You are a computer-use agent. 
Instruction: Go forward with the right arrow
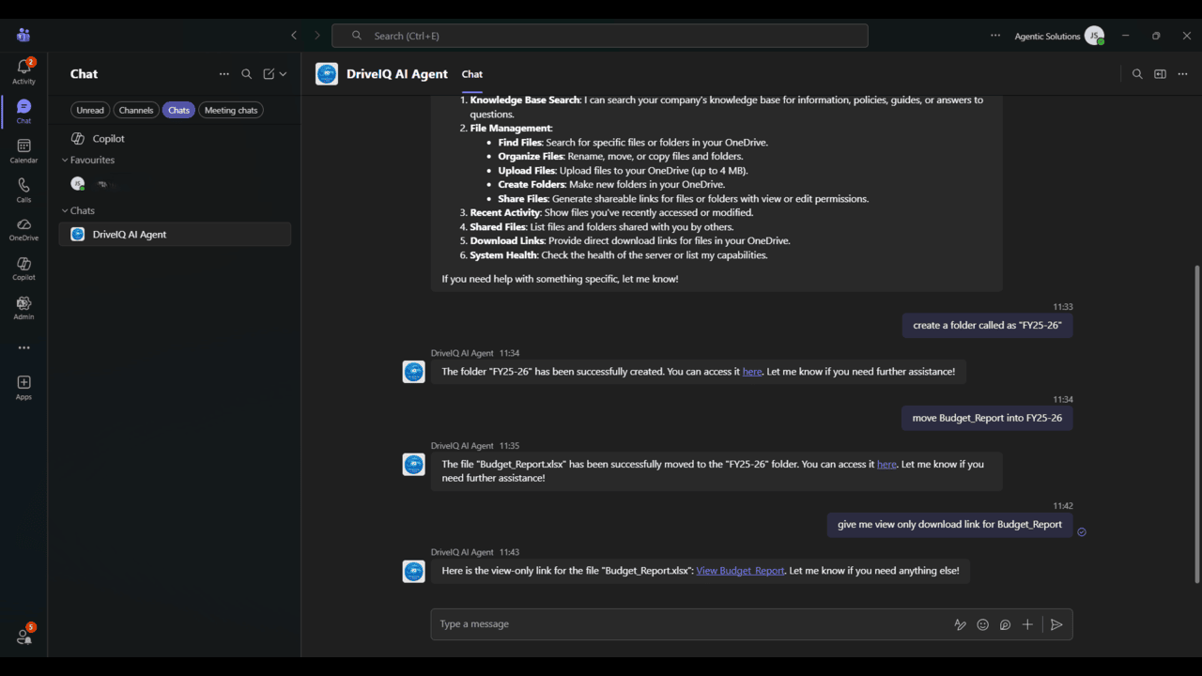(x=317, y=36)
